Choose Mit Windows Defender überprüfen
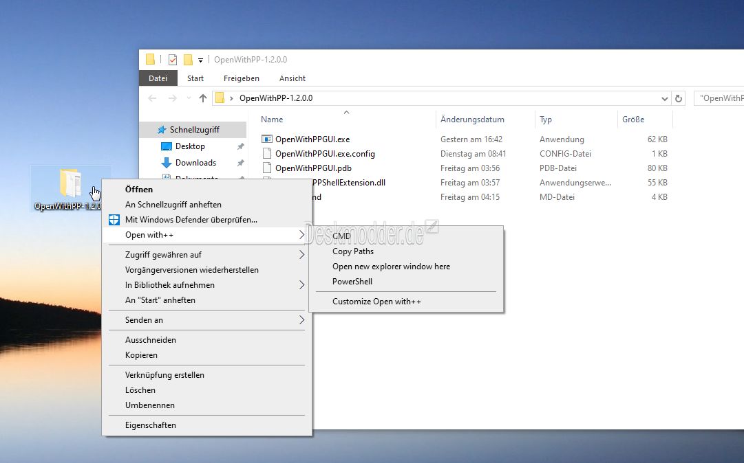 [x=207, y=220]
